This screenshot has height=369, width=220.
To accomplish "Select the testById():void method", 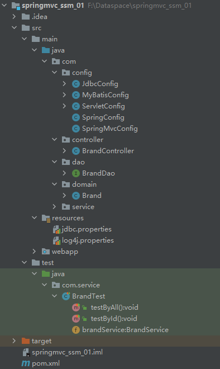I will pyautogui.click(x=114, y=319).
